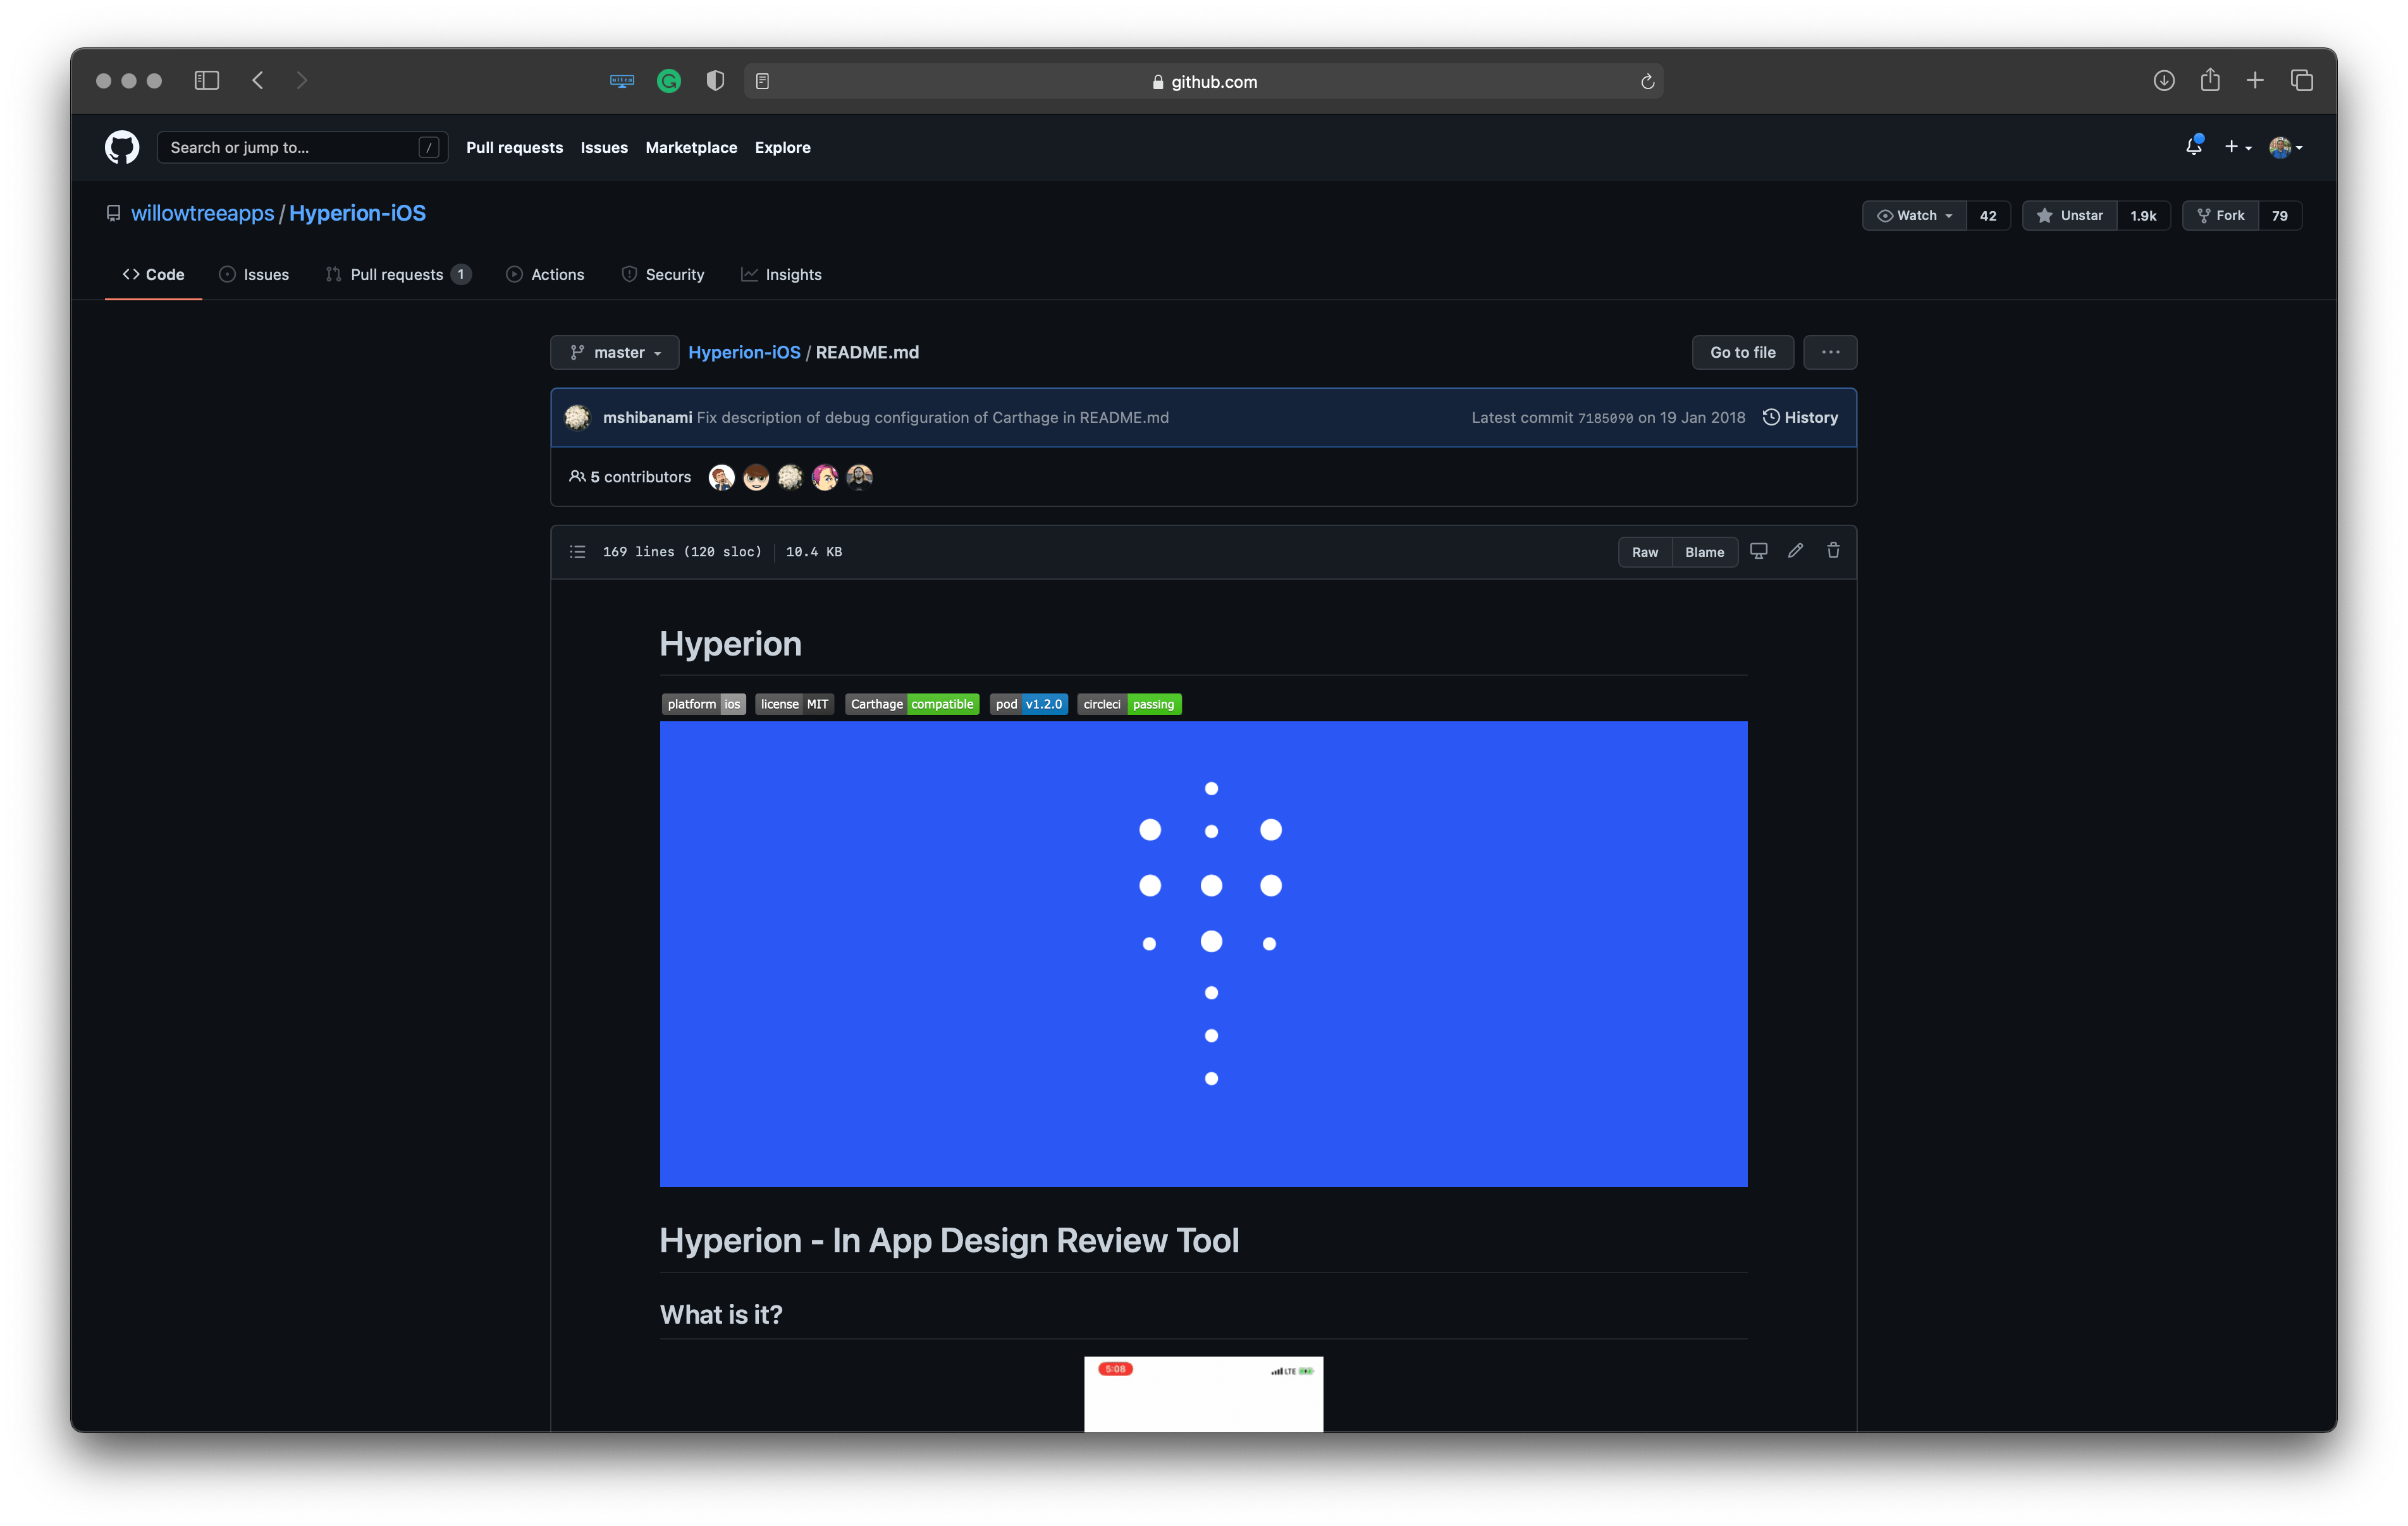Switch to the Code tab
This screenshot has width=2408, height=1526.
tap(153, 274)
